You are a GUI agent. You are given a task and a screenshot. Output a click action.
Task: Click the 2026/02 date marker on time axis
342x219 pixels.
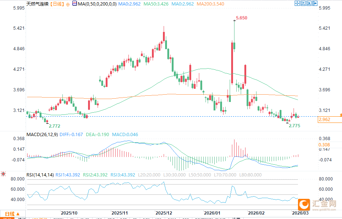point(256,213)
